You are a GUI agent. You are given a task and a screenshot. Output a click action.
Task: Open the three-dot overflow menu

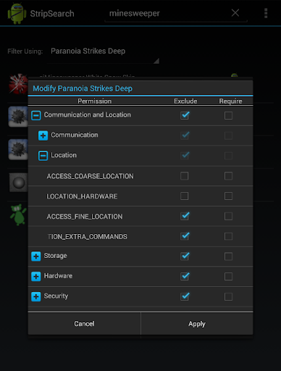pos(266,13)
